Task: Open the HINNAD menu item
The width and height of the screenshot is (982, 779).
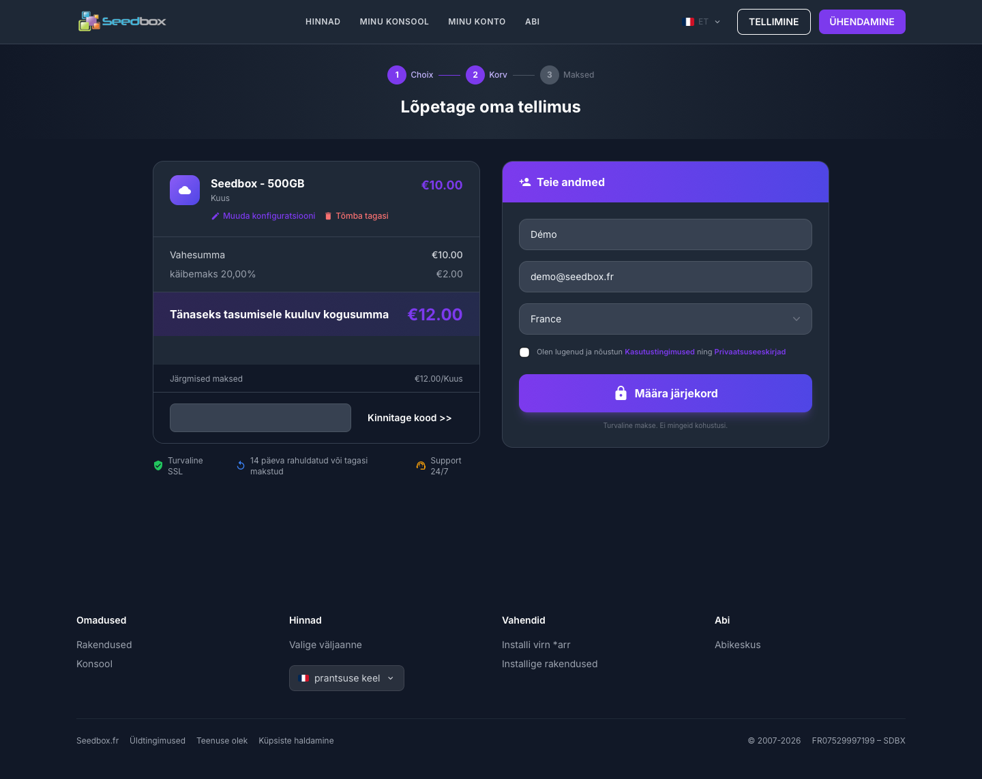Action: pos(323,22)
